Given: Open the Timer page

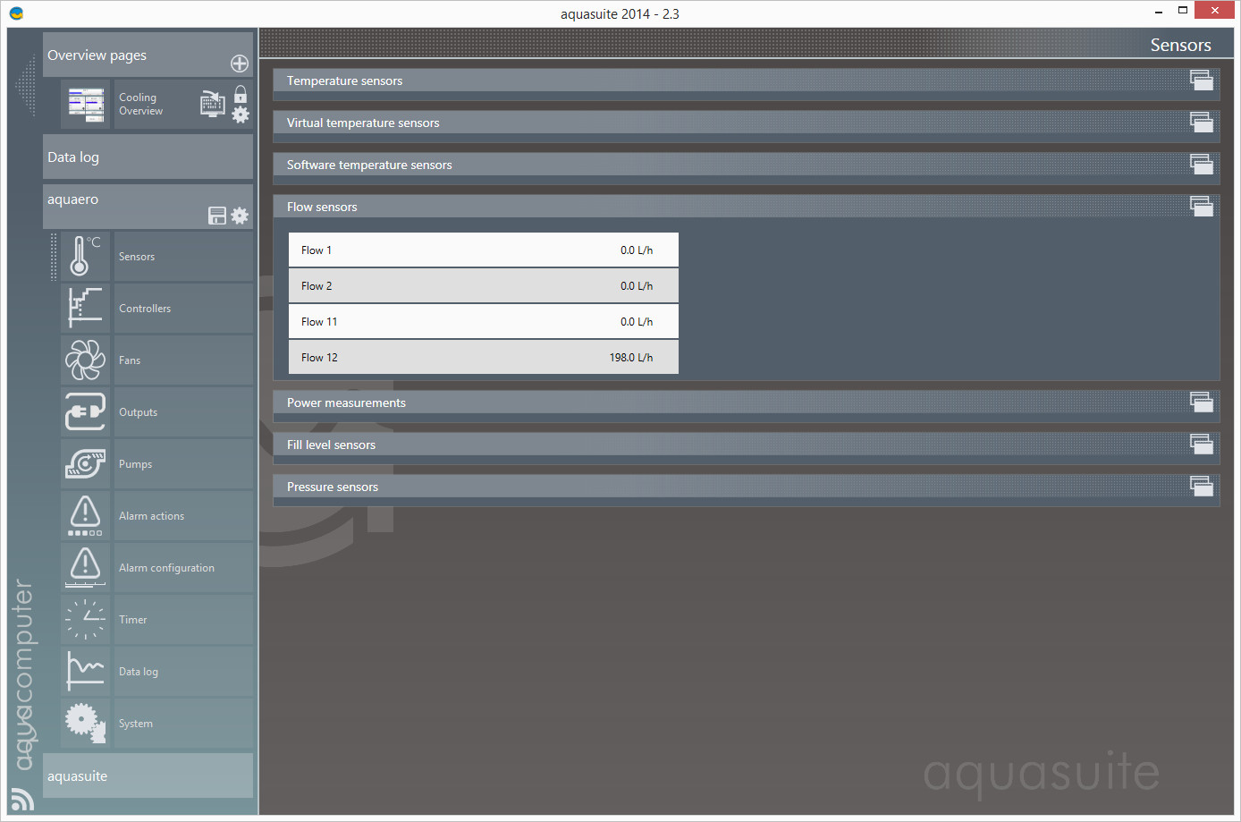Looking at the screenshot, I should (x=183, y=620).
